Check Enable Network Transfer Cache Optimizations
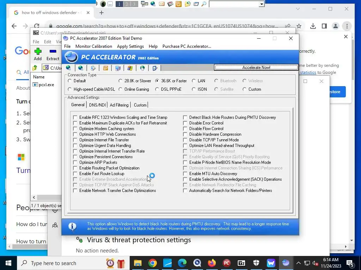The width and height of the screenshot is (361, 270). [75, 191]
